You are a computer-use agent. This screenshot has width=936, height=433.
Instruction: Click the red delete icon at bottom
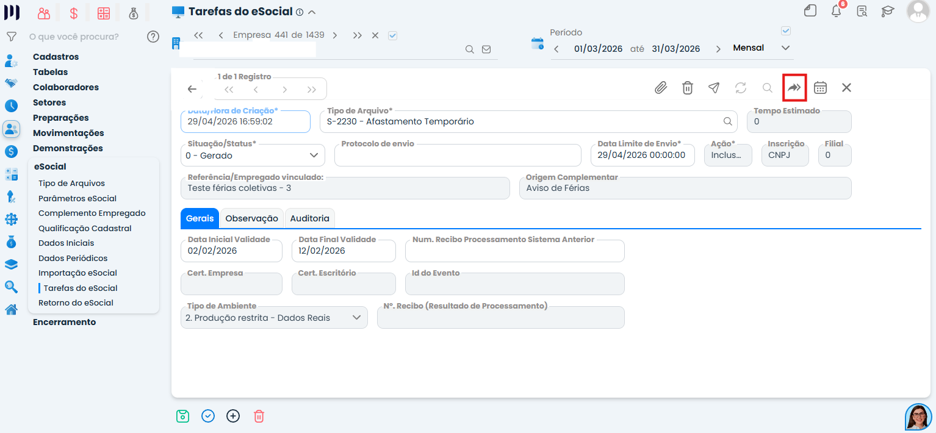259,416
